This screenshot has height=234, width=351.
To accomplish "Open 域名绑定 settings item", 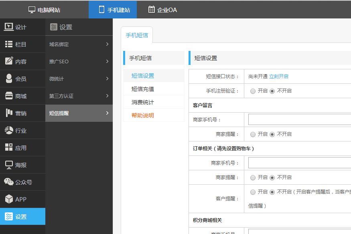I will [x=79, y=44].
